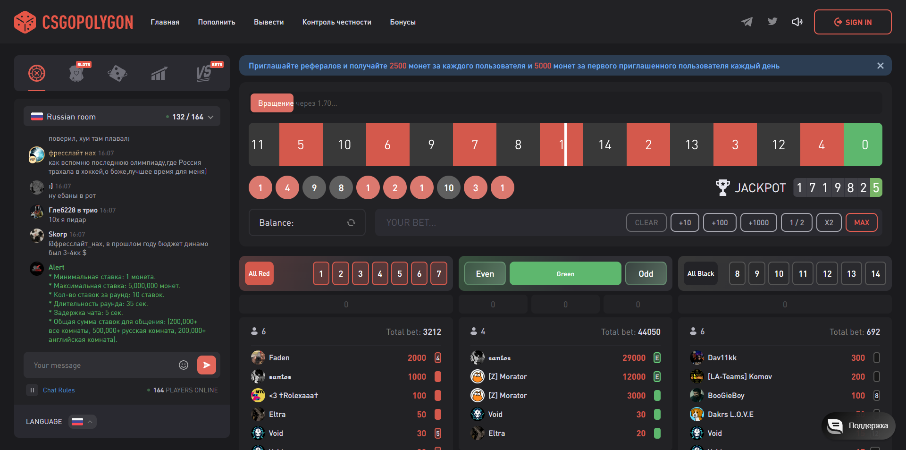
Task: Open the Twitter page icon
Action: (x=772, y=22)
